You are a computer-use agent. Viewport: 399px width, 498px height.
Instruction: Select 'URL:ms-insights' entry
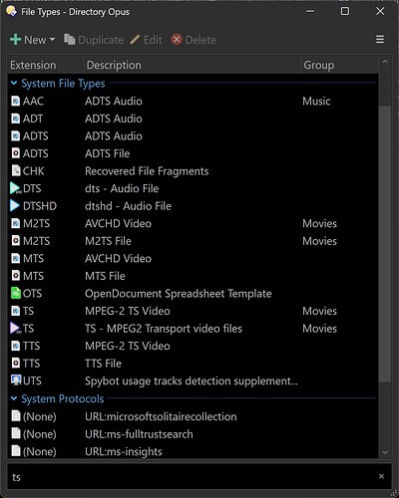[124, 451]
